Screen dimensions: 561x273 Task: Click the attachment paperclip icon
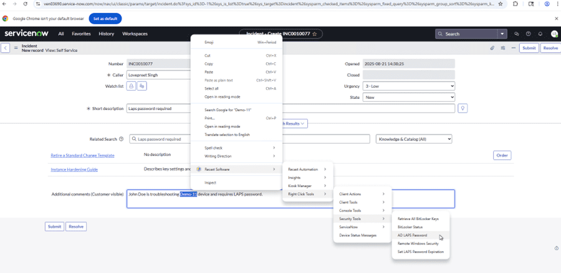click(492, 48)
